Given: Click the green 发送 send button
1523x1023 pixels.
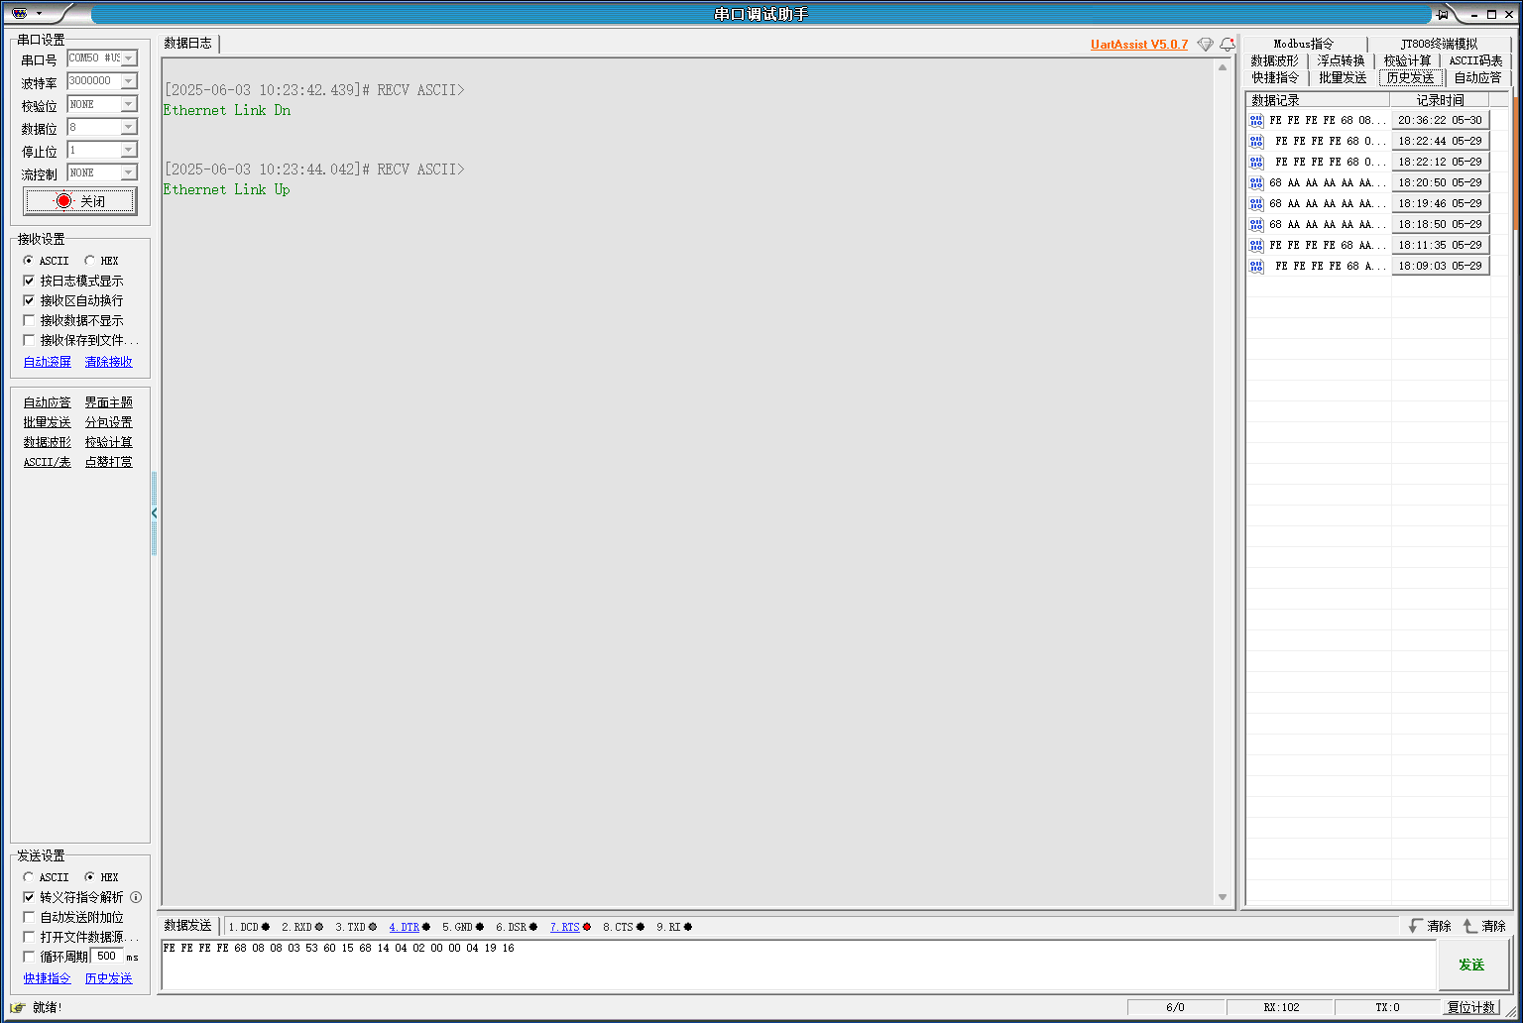Looking at the screenshot, I should point(1471,965).
